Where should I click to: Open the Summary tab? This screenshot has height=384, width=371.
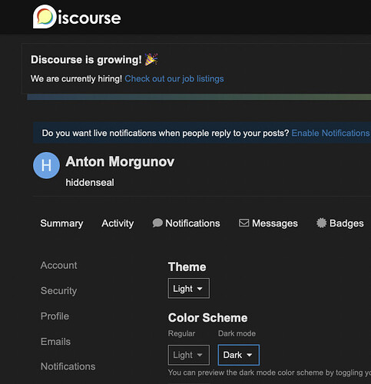(61, 223)
